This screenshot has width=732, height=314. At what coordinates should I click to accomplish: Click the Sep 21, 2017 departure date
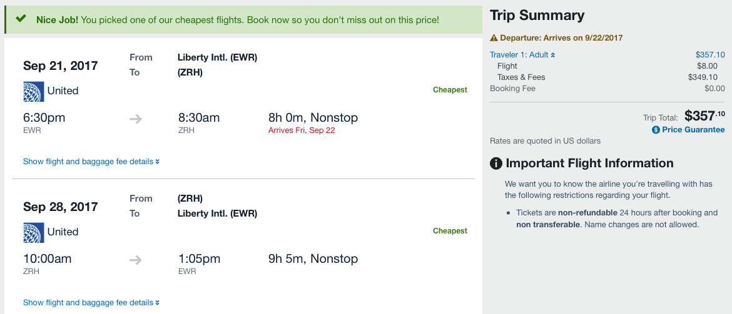61,66
